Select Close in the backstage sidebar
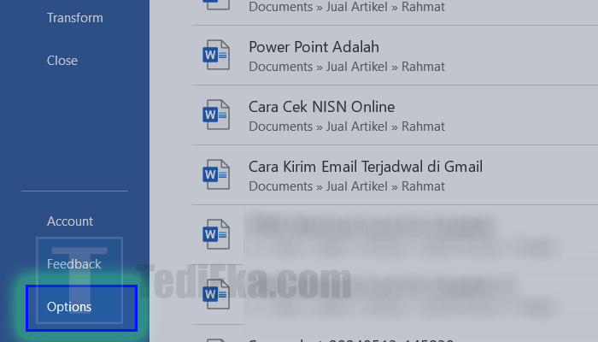The width and height of the screenshot is (598, 342). click(62, 61)
